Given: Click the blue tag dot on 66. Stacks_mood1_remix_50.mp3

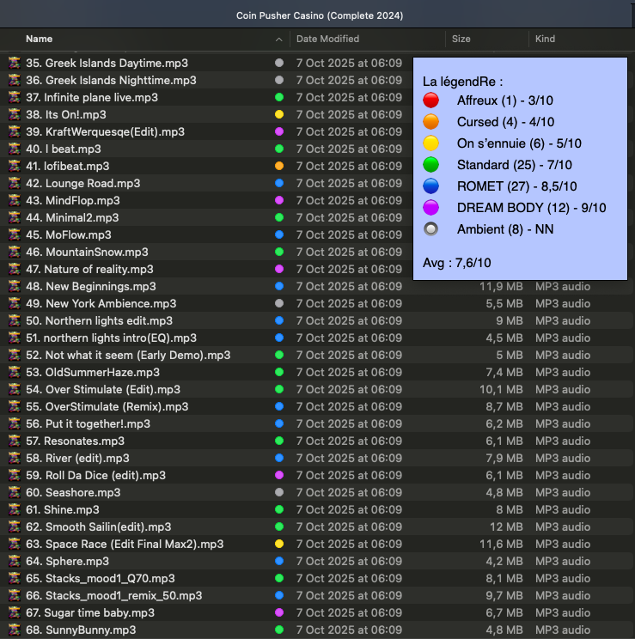Looking at the screenshot, I should (x=279, y=595).
